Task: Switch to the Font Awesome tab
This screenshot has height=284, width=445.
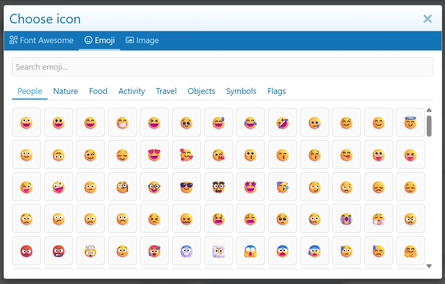Action: click(x=41, y=40)
